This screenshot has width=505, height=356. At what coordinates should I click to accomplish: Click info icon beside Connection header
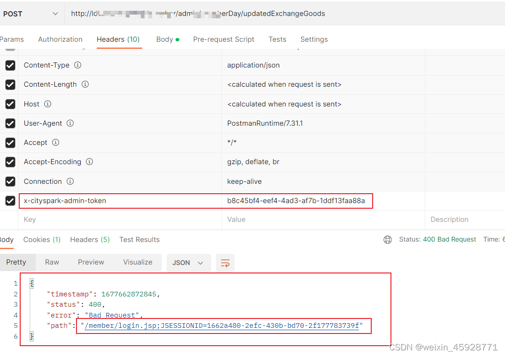71,181
